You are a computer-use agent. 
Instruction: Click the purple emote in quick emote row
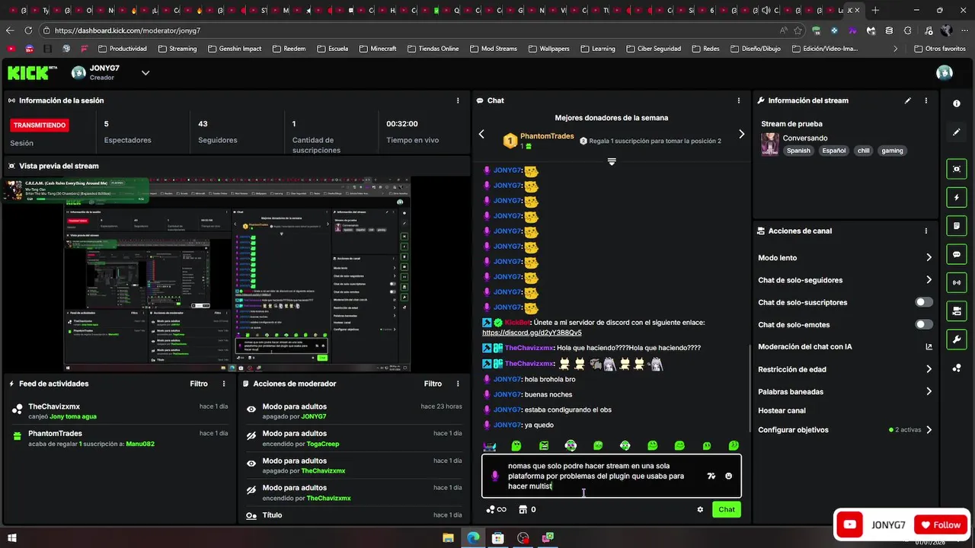pyautogui.click(x=490, y=446)
